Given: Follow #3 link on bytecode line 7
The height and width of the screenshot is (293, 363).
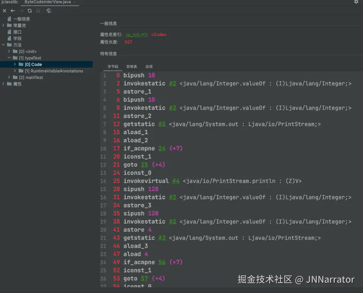Looking at the screenshot, I should pyautogui.click(x=162, y=124).
